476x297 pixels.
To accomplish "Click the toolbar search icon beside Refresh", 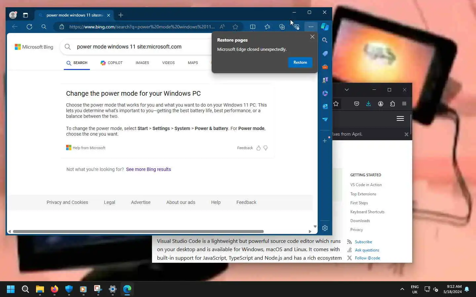I will [x=44, y=27].
